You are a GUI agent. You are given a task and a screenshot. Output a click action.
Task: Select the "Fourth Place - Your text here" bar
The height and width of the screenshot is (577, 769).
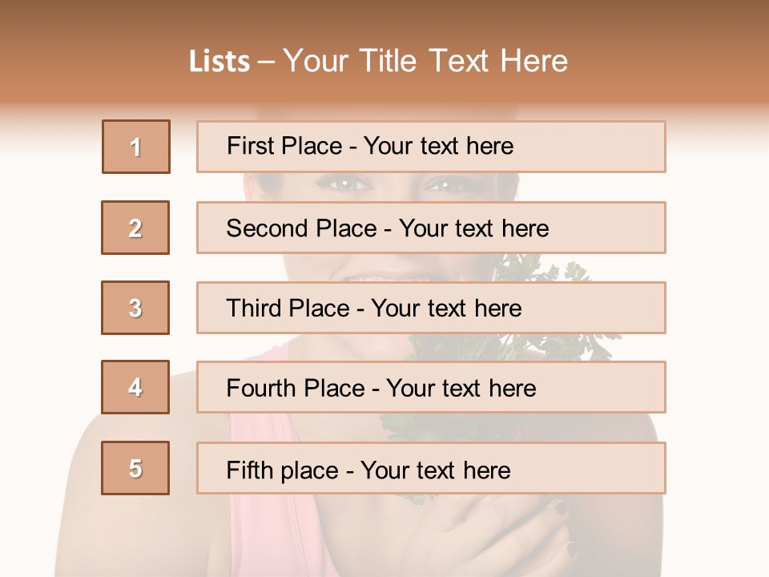tap(431, 387)
